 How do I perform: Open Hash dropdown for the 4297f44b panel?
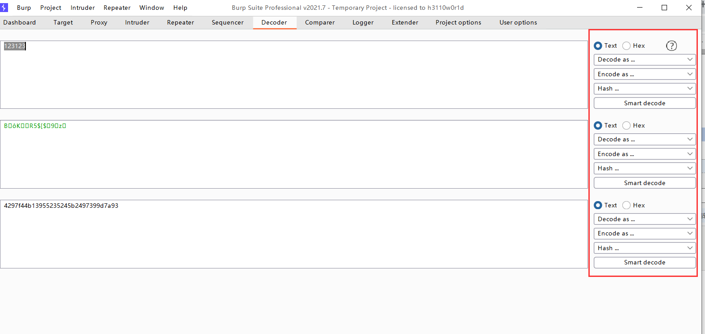[645, 248]
